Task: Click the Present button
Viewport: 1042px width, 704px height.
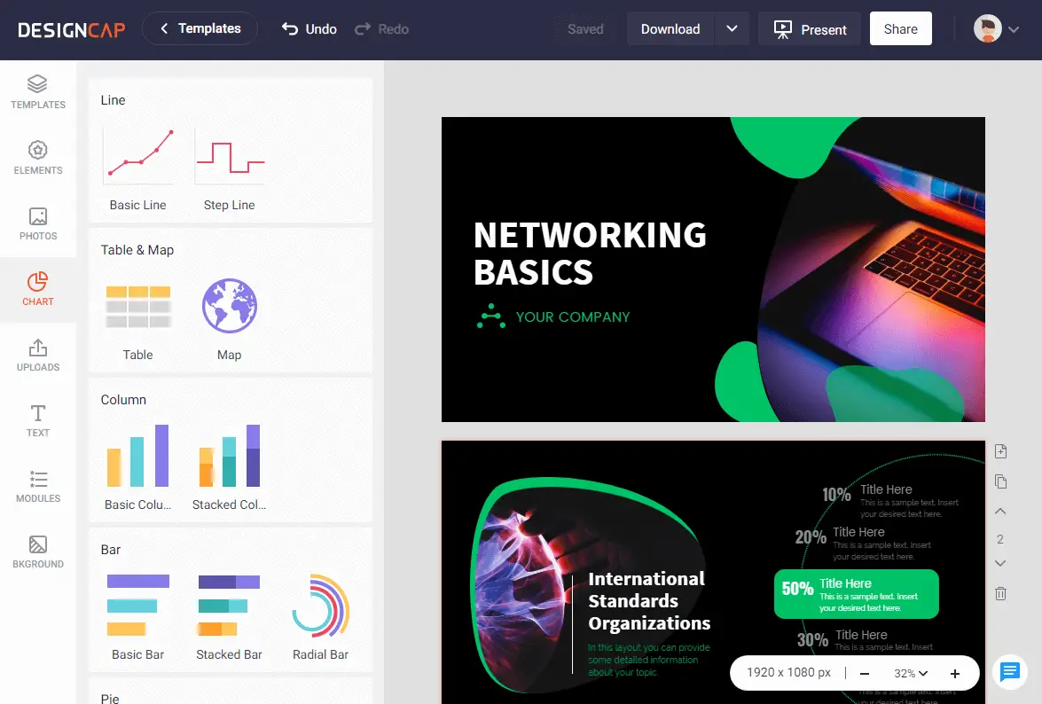Action: (810, 28)
